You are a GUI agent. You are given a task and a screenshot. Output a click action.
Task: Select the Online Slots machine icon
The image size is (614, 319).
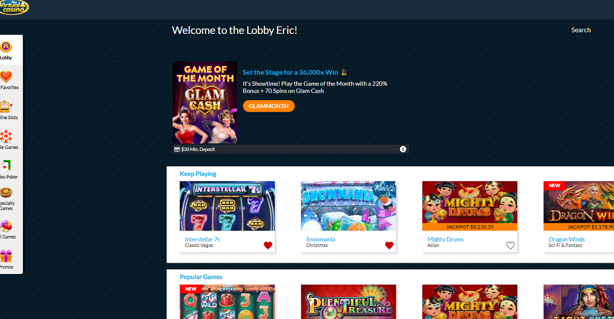click(x=6, y=106)
